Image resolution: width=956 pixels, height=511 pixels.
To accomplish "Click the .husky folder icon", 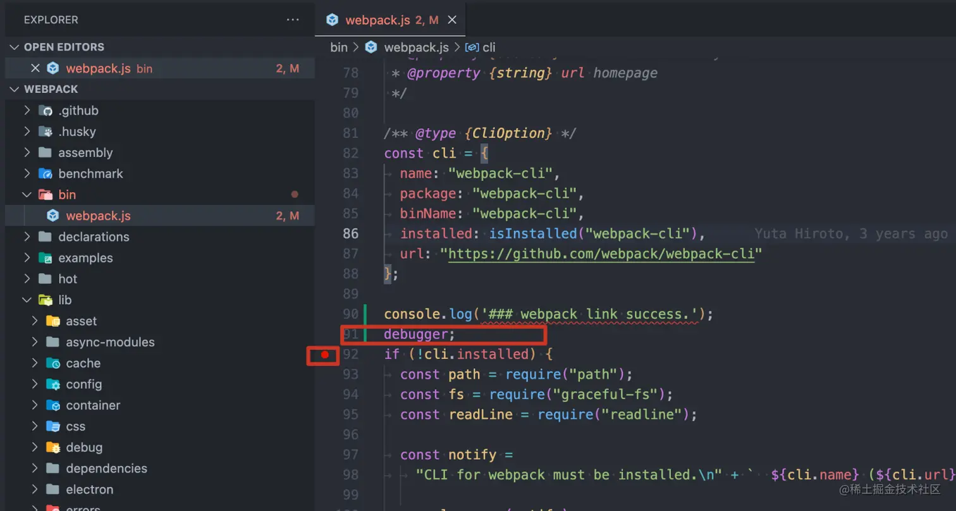I will [x=45, y=132].
